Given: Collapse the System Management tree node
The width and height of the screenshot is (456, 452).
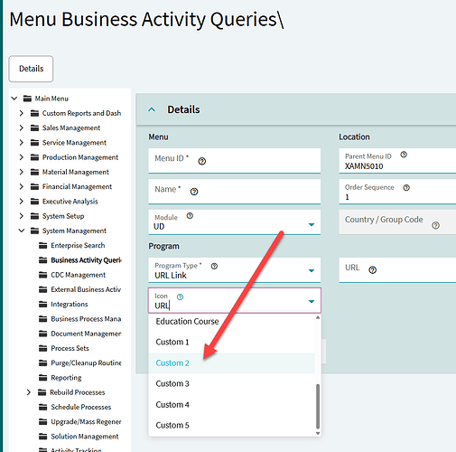Looking at the screenshot, I should tap(22, 231).
